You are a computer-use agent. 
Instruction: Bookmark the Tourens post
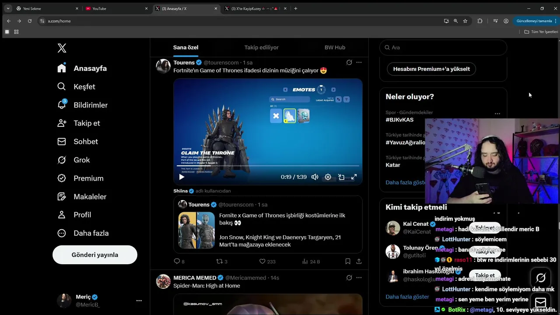click(x=348, y=261)
